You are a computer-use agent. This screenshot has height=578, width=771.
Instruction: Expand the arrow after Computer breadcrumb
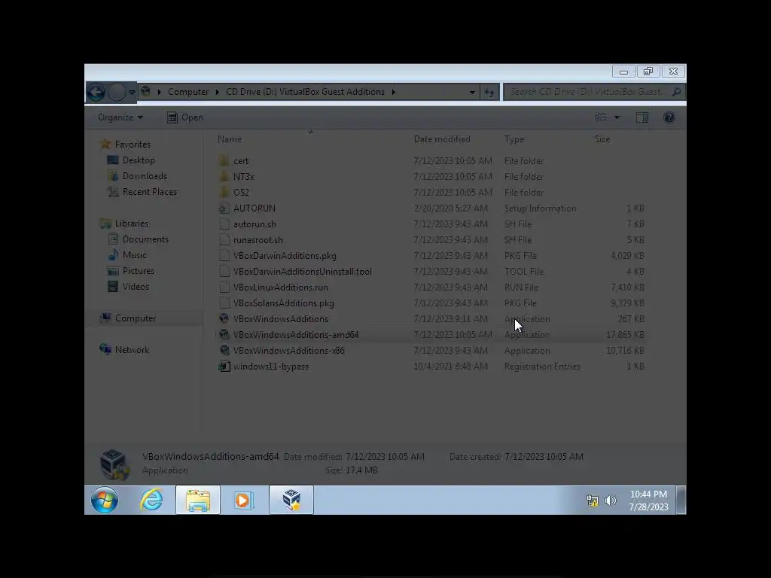coord(218,92)
